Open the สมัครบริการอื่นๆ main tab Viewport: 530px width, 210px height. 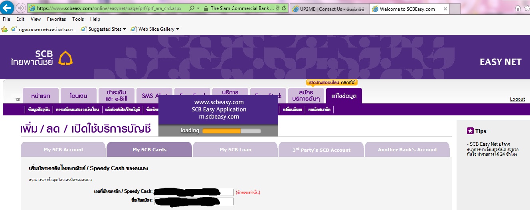(306, 96)
